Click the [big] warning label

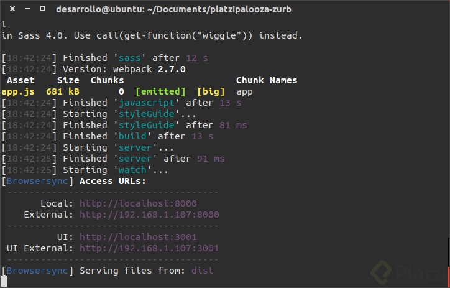point(211,91)
